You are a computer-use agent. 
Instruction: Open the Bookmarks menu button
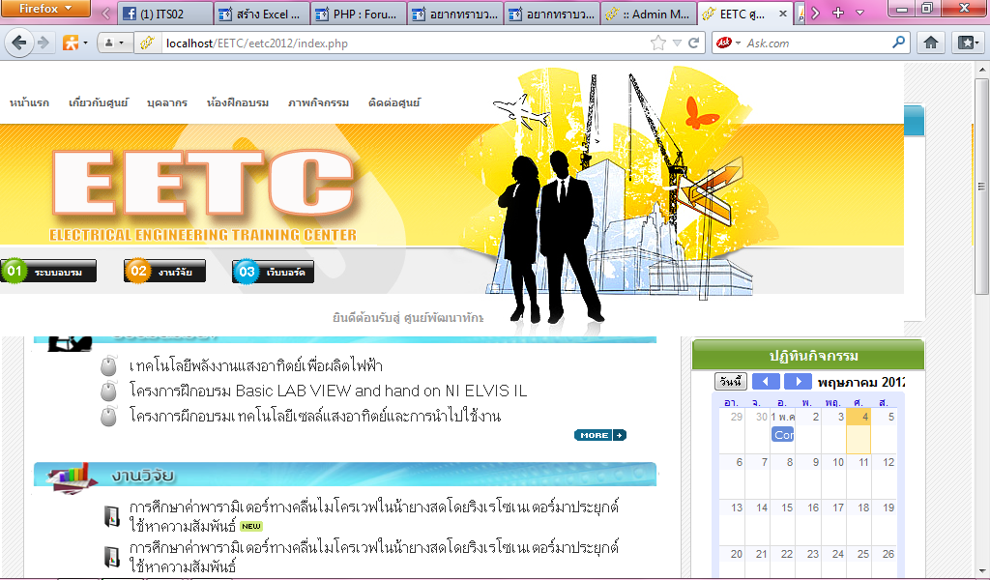(968, 43)
